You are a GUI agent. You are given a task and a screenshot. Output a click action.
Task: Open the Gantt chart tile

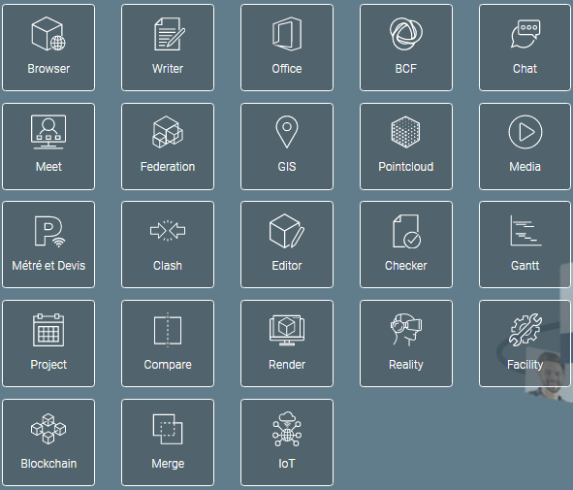pyautogui.click(x=525, y=245)
